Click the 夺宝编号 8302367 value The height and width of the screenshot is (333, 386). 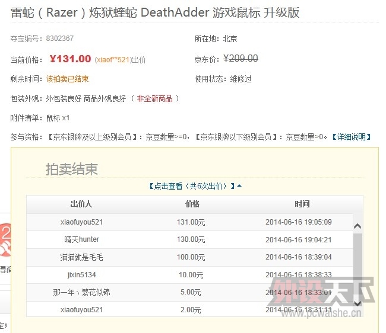click(60, 39)
